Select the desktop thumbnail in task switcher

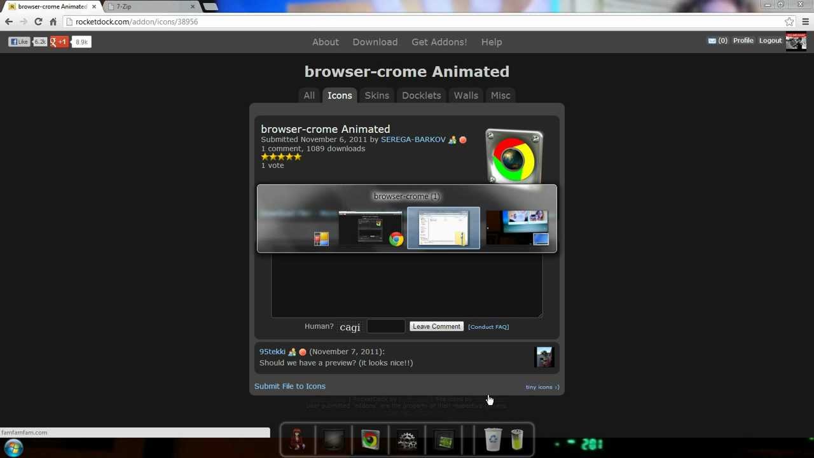[516, 228]
